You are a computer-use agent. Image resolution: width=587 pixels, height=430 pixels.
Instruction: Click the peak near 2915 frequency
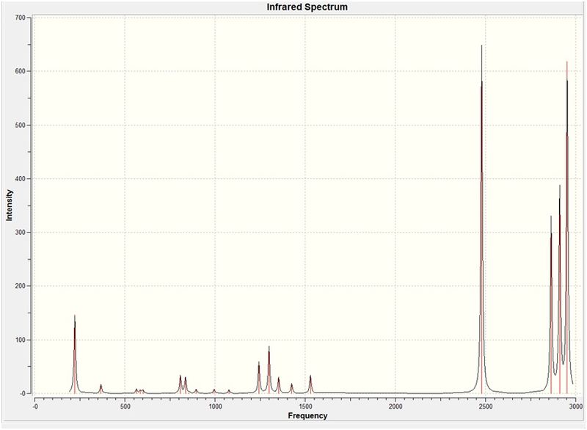pos(560,290)
